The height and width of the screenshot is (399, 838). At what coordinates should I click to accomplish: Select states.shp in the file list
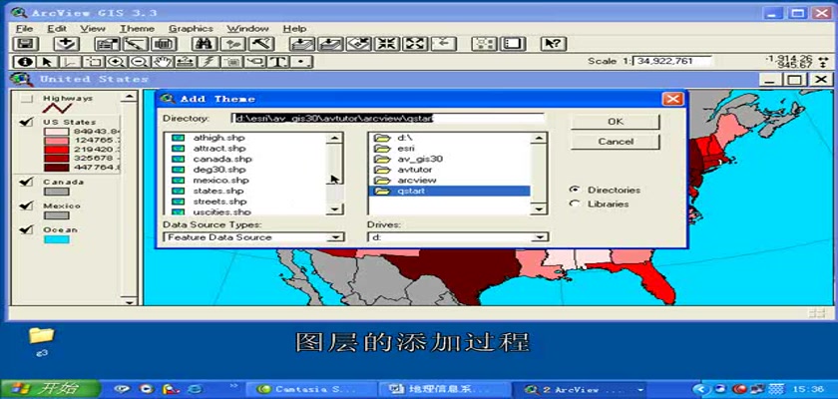(218, 191)
